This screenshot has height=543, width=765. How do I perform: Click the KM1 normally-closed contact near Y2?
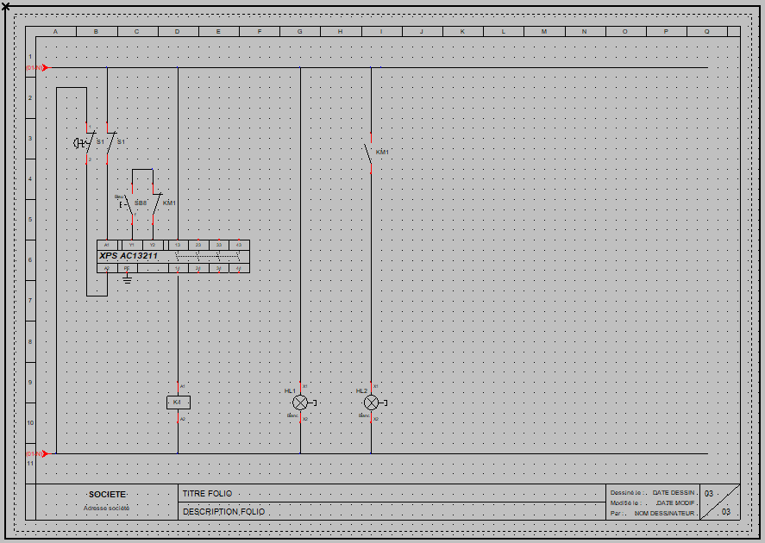155,203
